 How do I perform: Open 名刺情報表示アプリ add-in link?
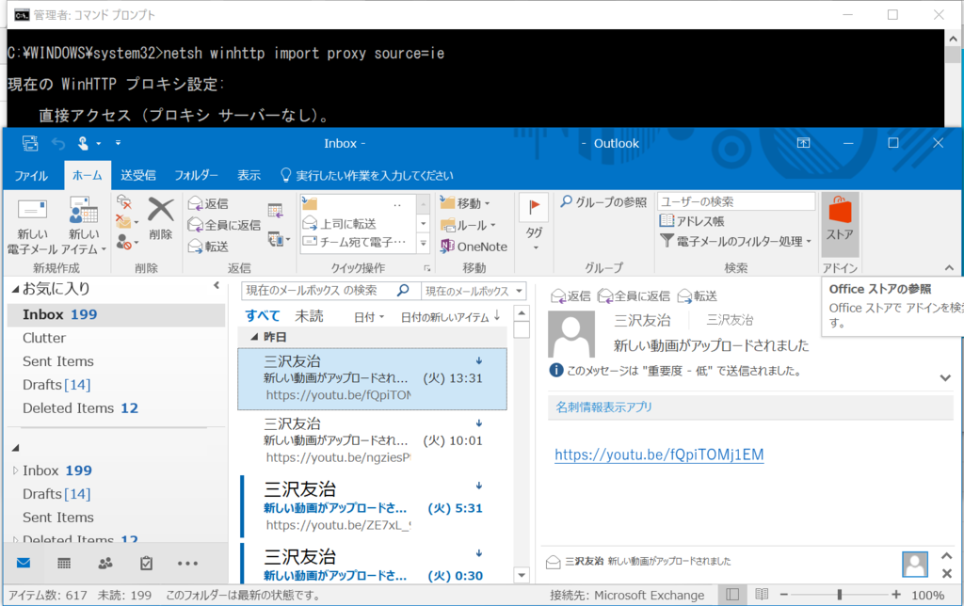click(603, 407)
